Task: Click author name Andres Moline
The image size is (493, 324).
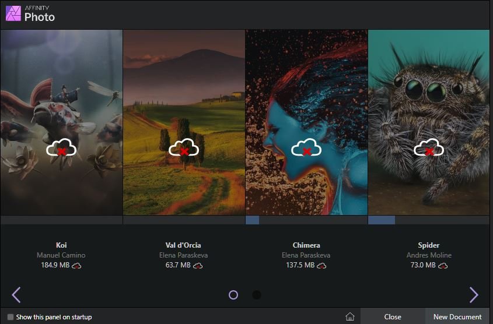Action: click(429, 255)
